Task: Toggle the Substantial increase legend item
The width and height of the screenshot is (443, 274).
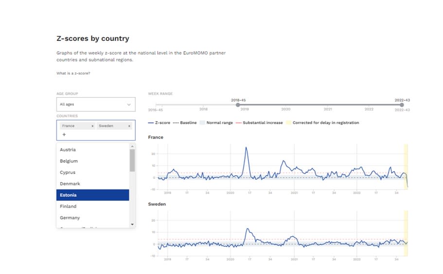Action: pyautogui.click(x=259, y=123)
